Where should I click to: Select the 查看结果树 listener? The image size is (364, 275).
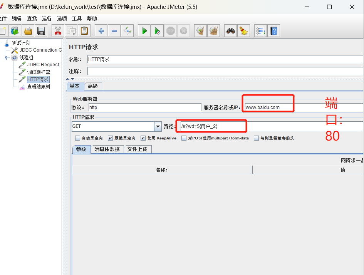pos(35,87)
